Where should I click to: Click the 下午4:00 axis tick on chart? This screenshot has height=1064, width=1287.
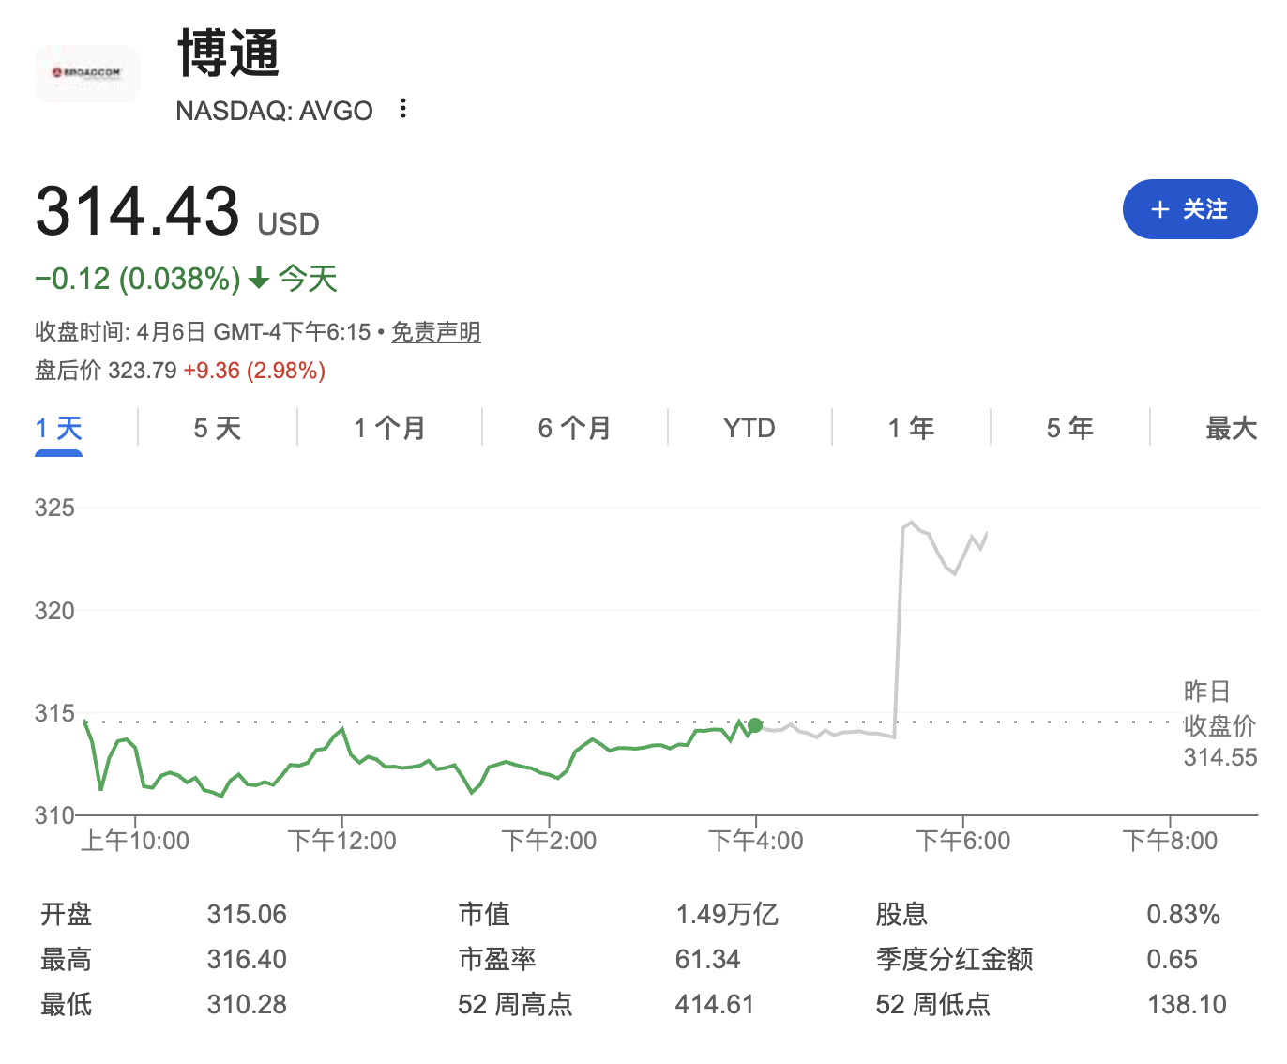click(756, 840)
